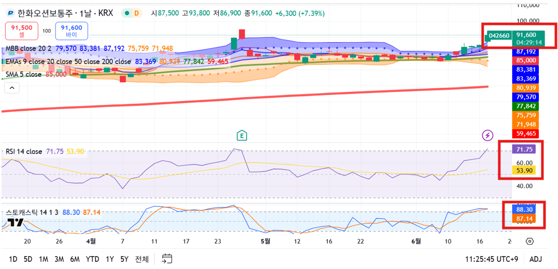This screenshot has height=269, width=558.
Task: Click the 77,842 green axis label
Action: click(x=526, y=106)
